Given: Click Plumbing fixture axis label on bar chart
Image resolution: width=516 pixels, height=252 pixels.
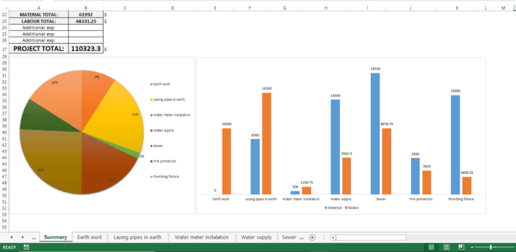Looking at the screenshot, I should [x=461, y=200].
